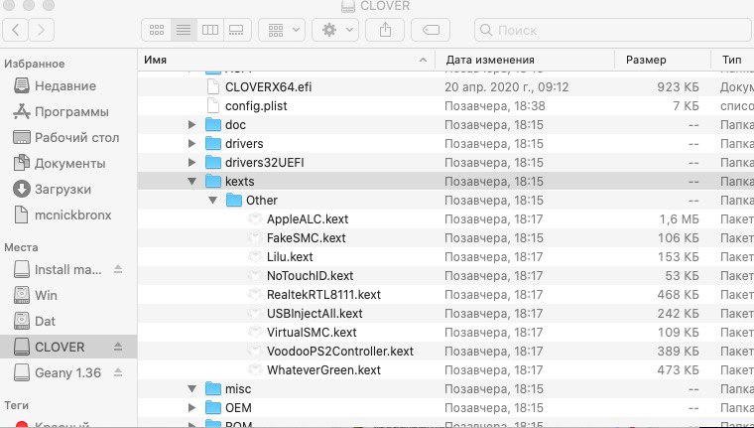The width and height of the screenshot is (754, 428).
Task: Focus the Поиск search field
Action: (x=613, y=30)
